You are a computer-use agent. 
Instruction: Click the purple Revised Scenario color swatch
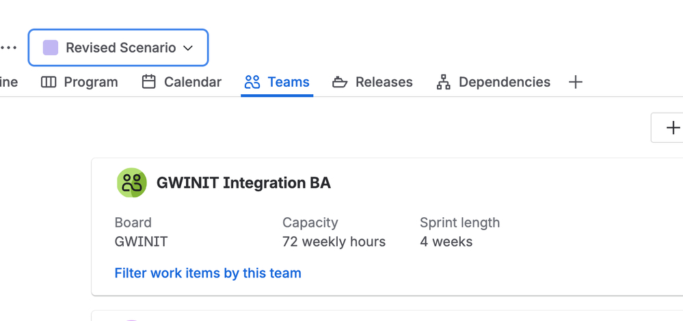pyautogui.click(x=51, y=48)
